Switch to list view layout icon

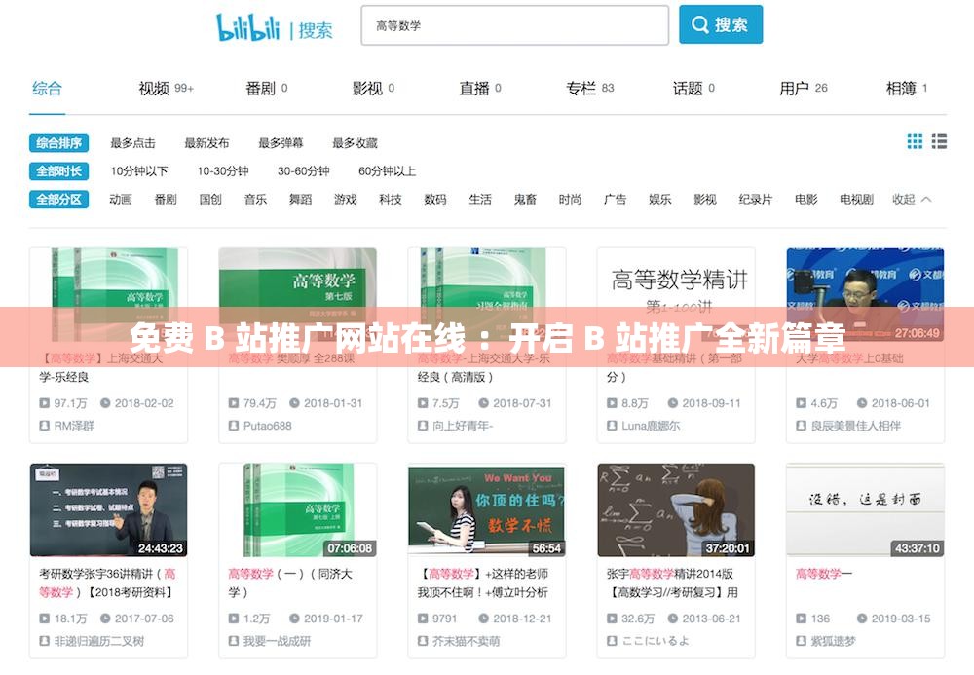(x=938, y=141)
